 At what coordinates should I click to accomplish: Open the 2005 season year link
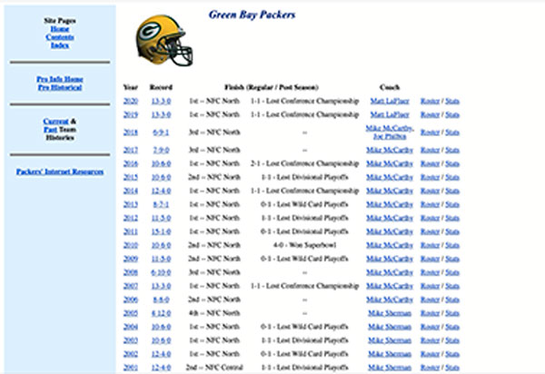point(130,313)
